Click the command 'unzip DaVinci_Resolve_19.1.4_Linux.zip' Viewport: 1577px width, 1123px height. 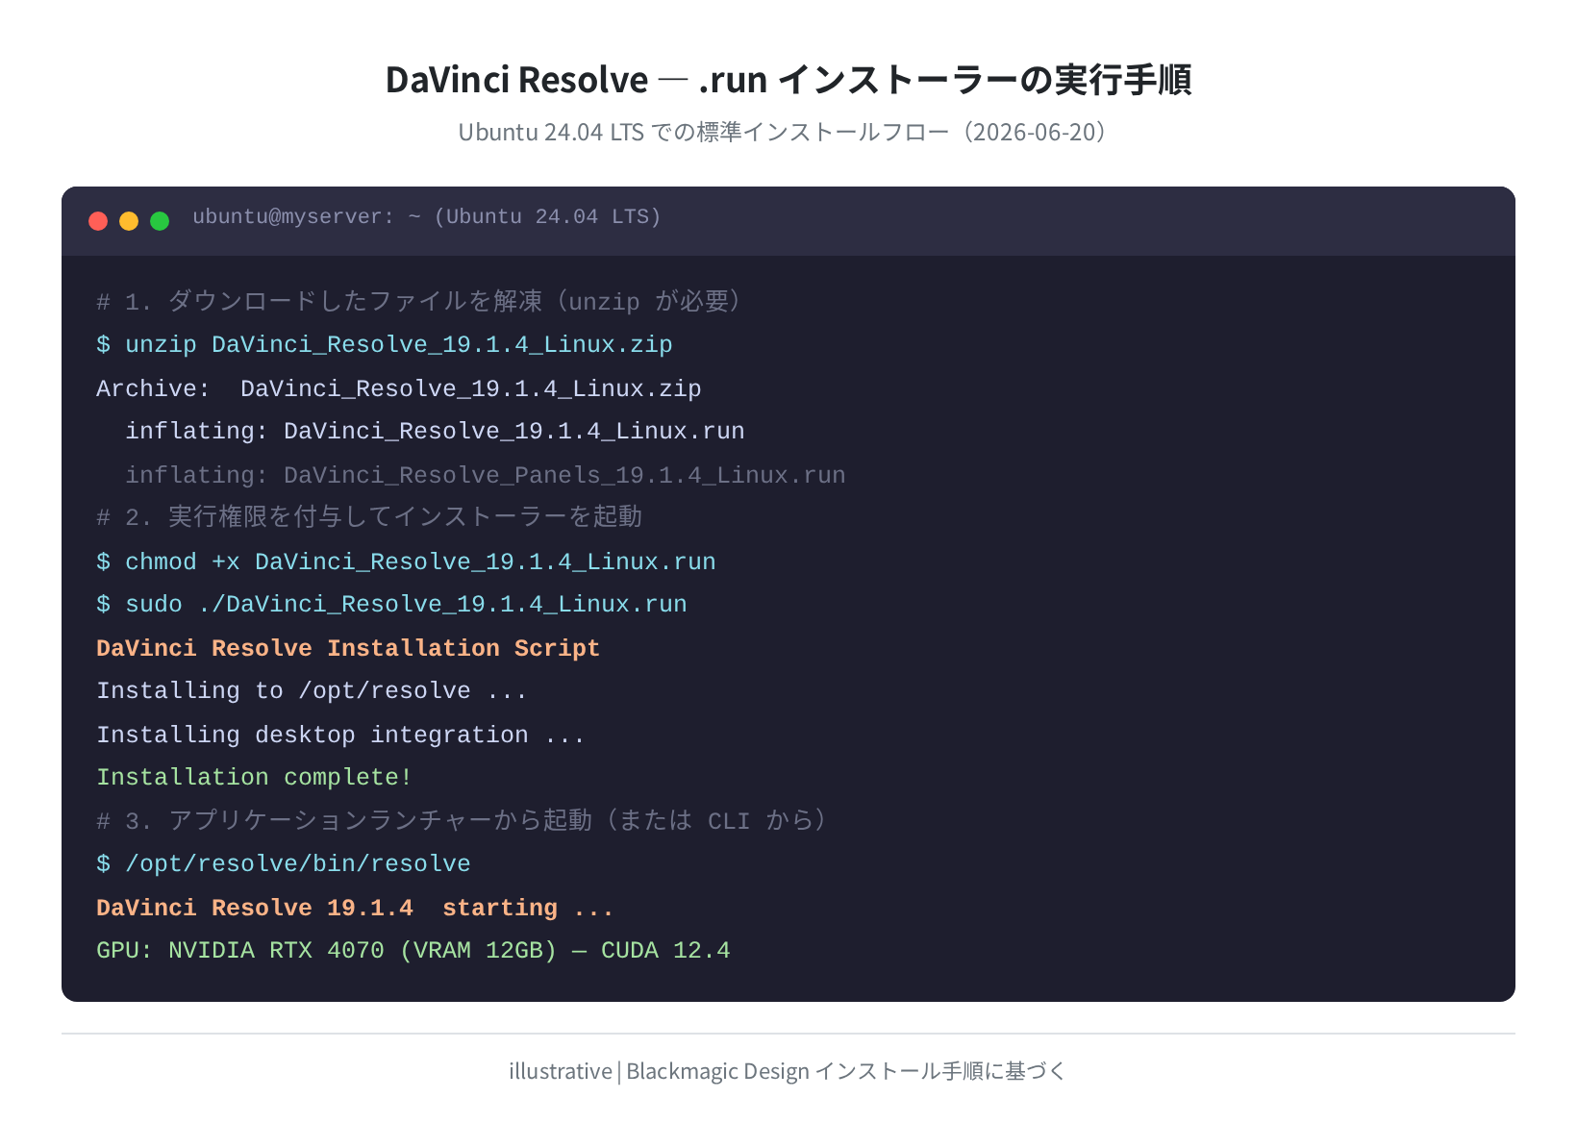point(399,345)
